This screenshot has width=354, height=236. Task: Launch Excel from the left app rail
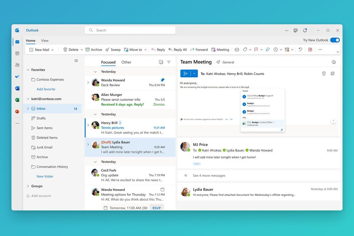[x=17, y=100]
